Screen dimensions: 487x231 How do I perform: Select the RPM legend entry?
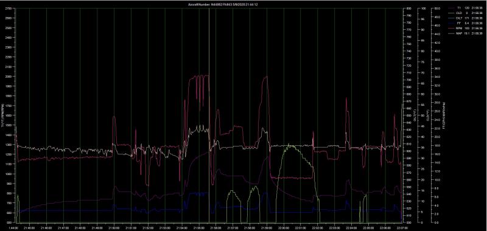click(x=465, y=28)
